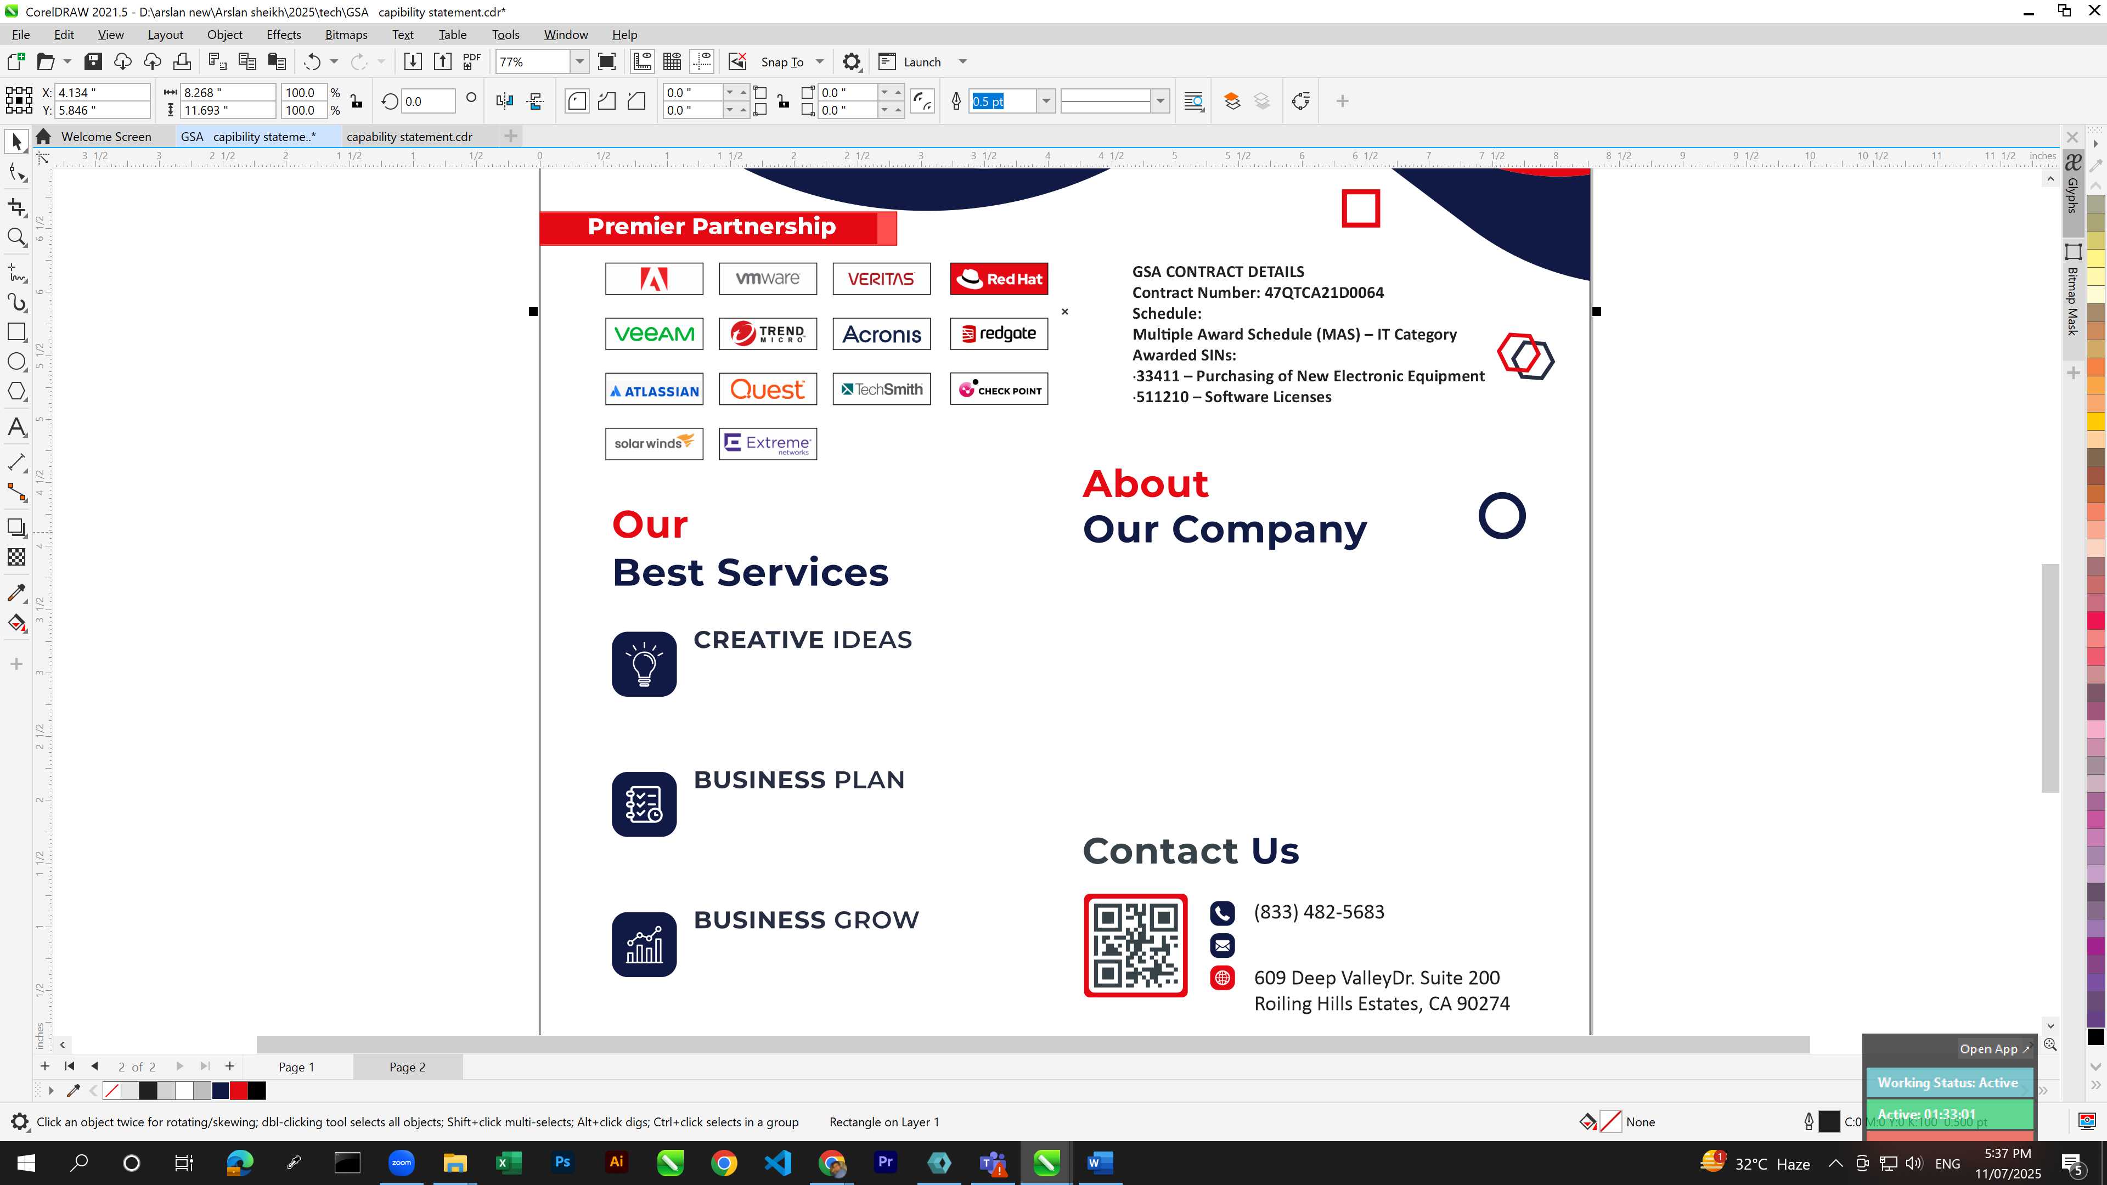
Task: Toggle show rulers button
Action: pyautogui.click(x=642, y=61)
